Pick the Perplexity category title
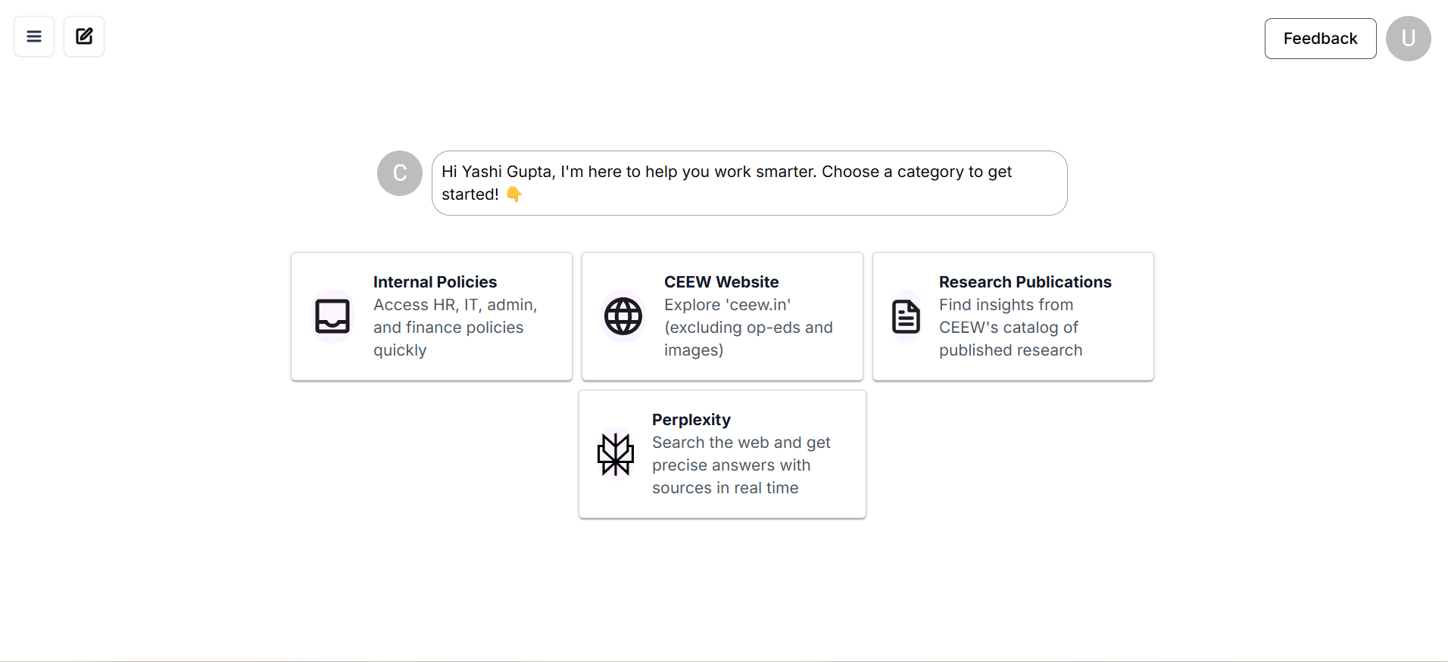This screenshot has width=1448, height=662. 691,420
